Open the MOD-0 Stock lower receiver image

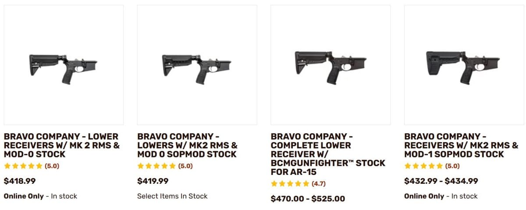64,65
